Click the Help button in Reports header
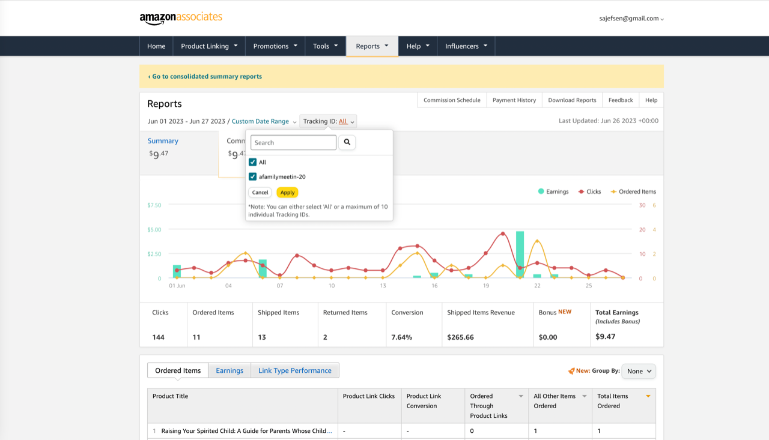 pyautogui.click(x=651, y=100)
